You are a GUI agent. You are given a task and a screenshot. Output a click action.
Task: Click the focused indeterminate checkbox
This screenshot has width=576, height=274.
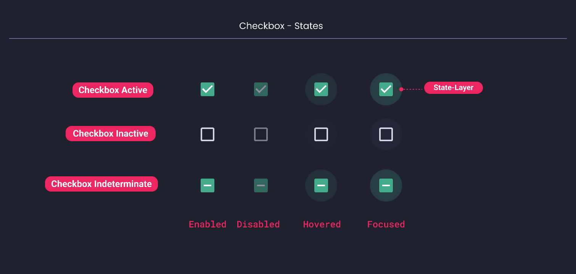pos(386,185)
